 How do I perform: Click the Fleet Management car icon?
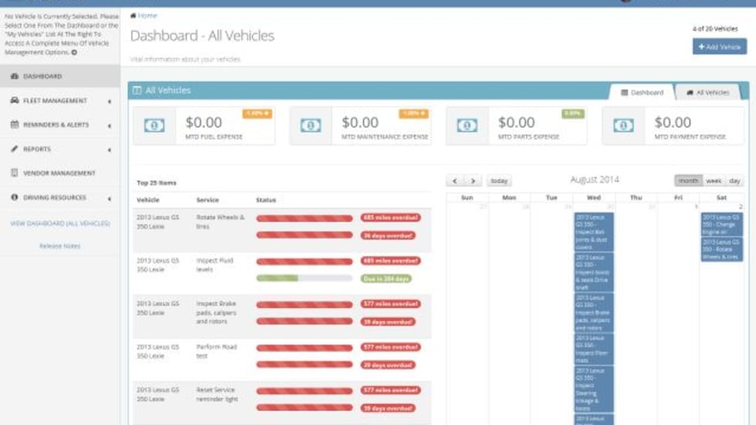[x=15, y=101]
